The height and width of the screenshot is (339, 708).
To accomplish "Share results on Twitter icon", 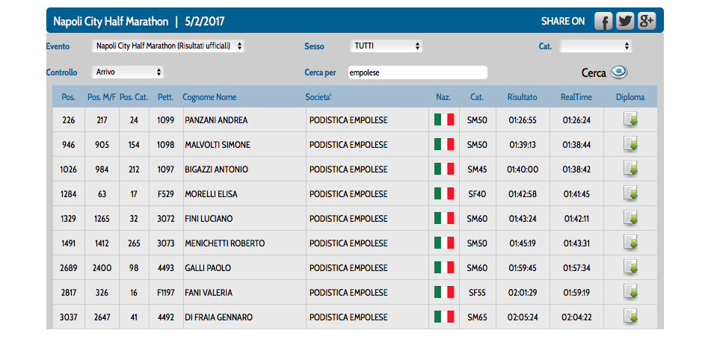I will [625, 21].
